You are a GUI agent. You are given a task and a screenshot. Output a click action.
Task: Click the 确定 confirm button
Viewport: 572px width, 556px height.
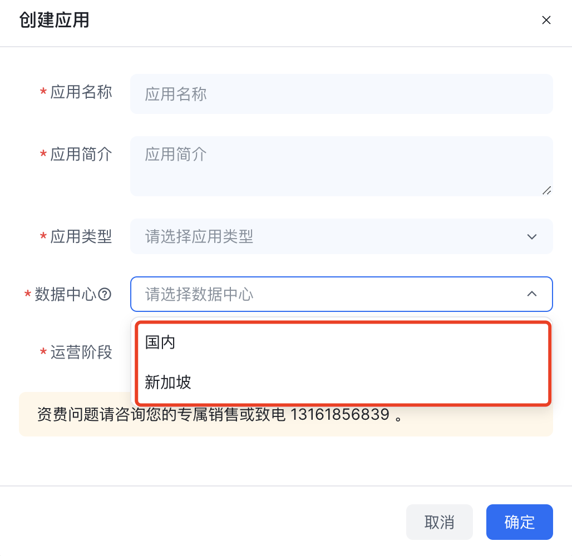pyautogui.click(x=520, y=522)
